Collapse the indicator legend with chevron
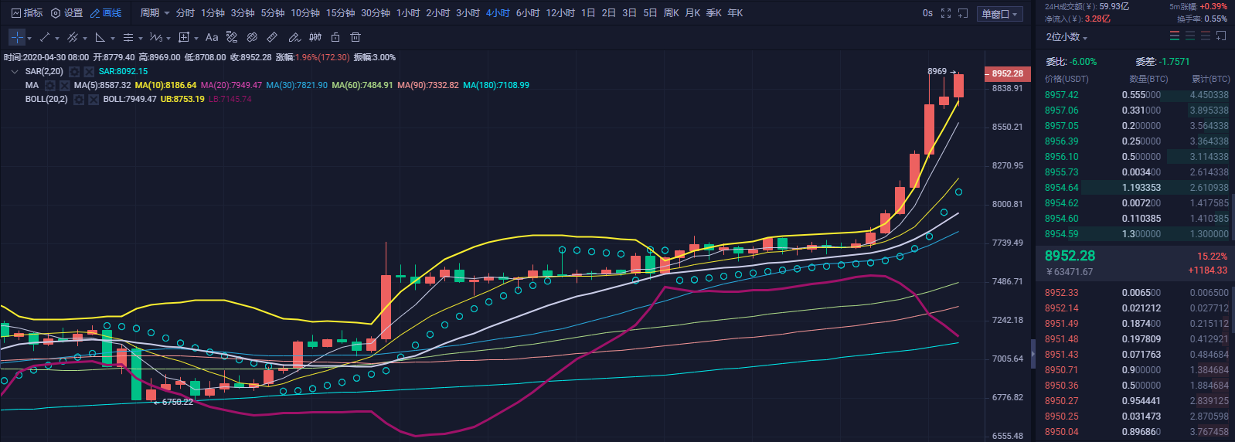The height and width of the screenshot is (442, 1235). 15,71
